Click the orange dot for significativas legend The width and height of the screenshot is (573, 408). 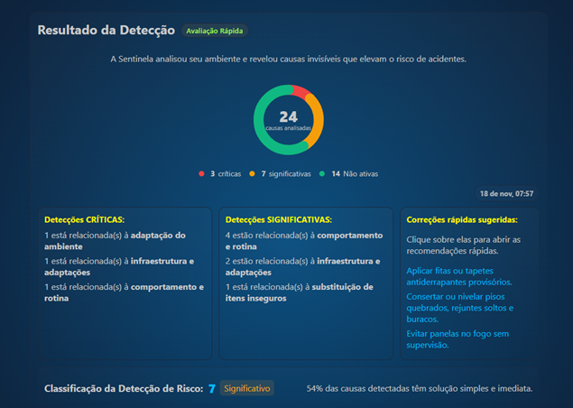click(x=253, y=173)
